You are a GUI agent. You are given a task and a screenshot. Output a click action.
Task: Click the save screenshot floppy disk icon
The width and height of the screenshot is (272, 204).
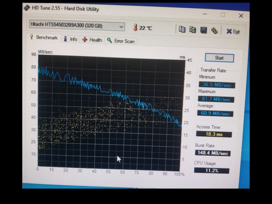(203, 30)
